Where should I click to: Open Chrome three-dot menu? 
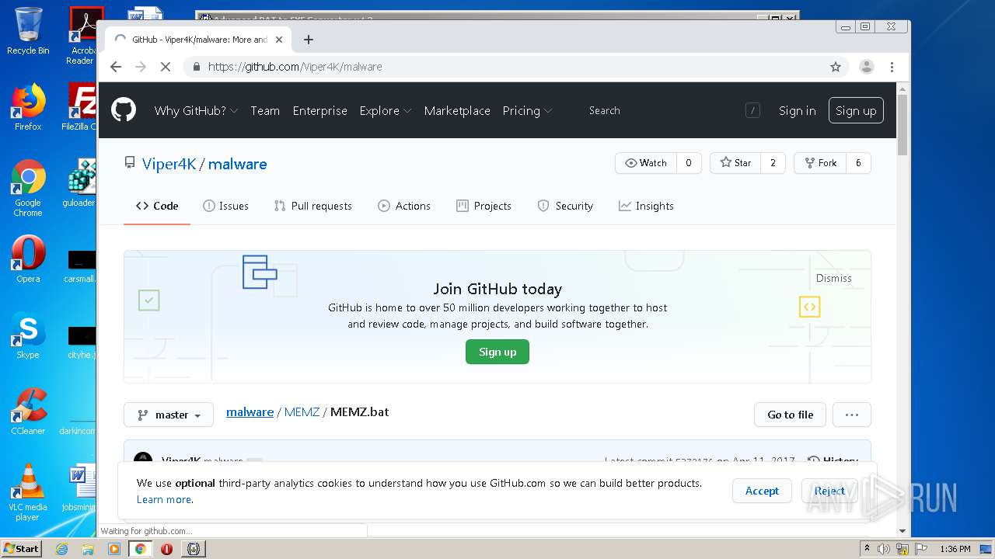[x=892, y=67]
